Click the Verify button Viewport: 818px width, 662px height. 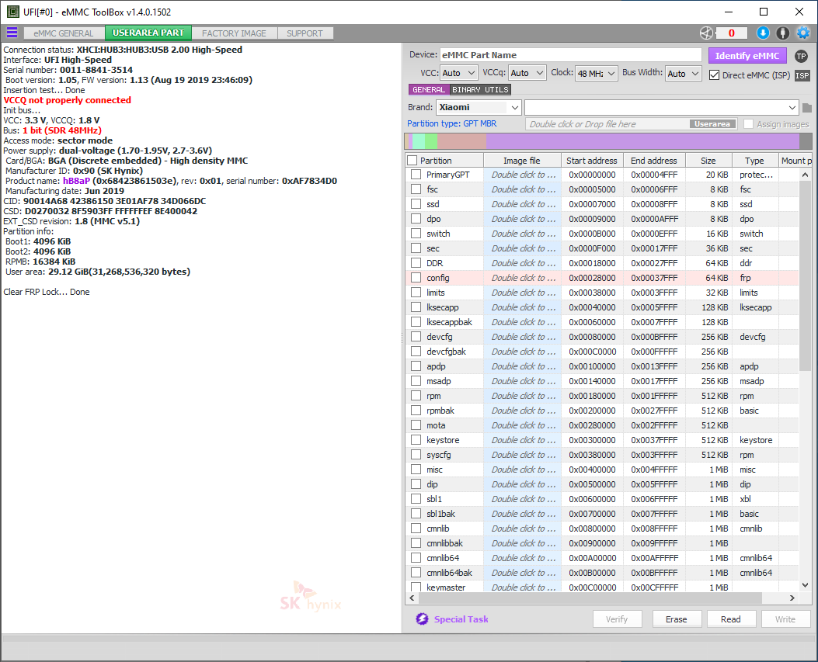(x=617, y=619)
